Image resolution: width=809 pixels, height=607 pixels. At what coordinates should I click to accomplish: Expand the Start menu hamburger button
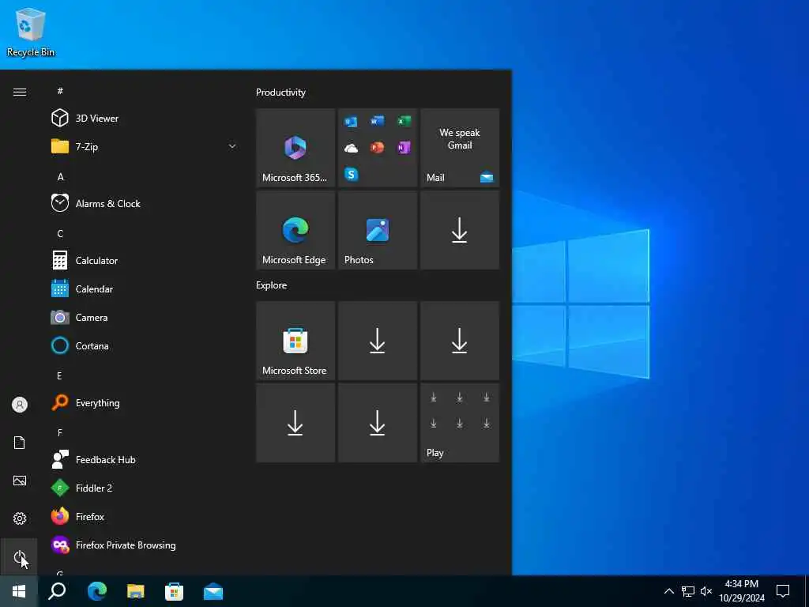click(20, 92)
